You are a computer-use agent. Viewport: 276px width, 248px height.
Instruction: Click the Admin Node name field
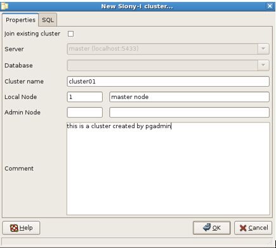point(189,112)
